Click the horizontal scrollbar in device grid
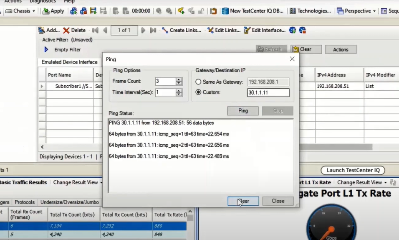 point(336,147)
